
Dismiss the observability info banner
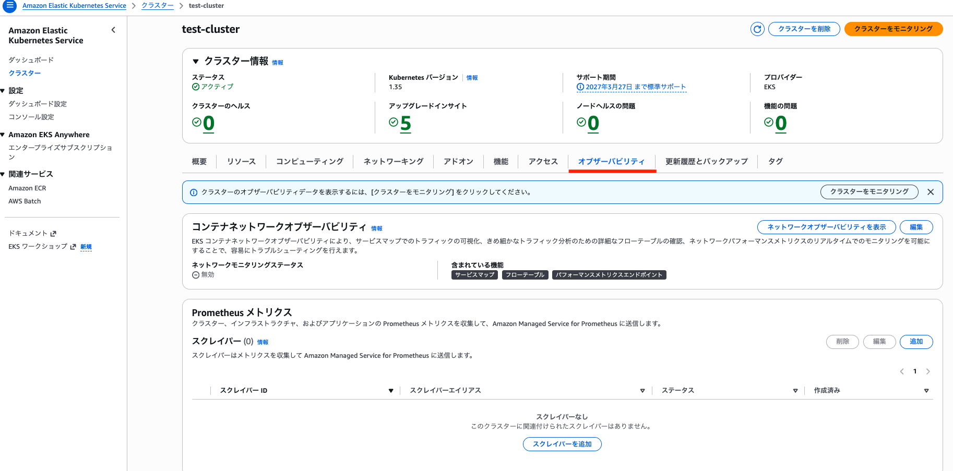point(930,192)
